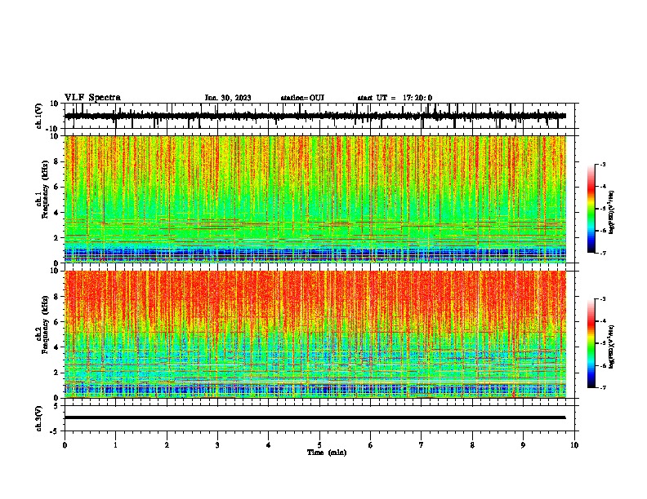Click the "5" tick on ch.3 voltage axis
This screenshot has width=647, height=499.
pos(56,406)
